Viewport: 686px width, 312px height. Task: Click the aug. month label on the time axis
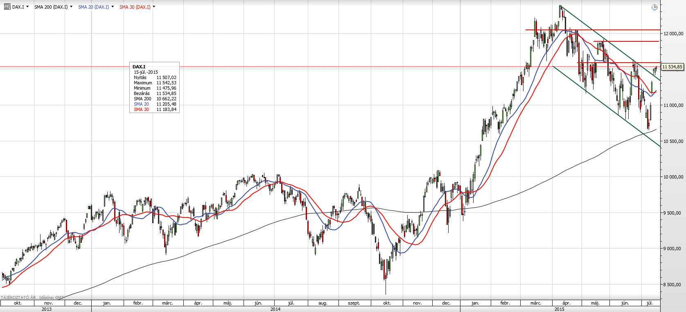coord(323,303)
